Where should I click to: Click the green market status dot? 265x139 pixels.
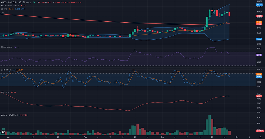tap(34, 2)
